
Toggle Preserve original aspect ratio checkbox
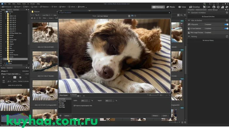(x=74, y=105)
